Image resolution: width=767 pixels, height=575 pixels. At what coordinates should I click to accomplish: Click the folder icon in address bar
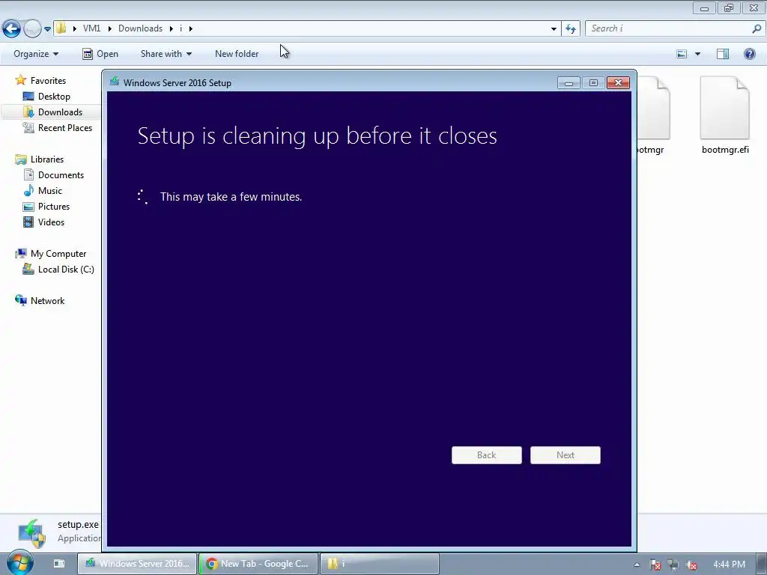click(61, 28)
